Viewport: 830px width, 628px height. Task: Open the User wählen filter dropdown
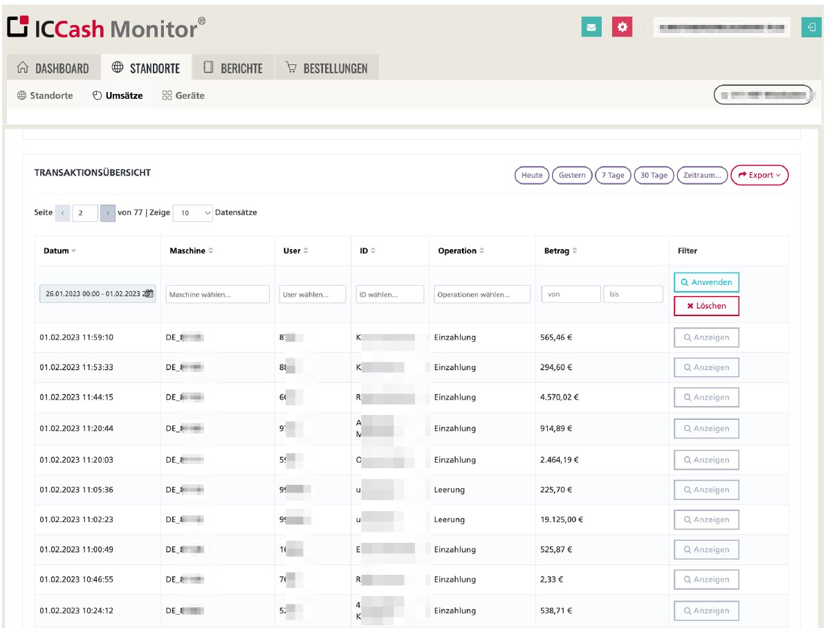[313, 294]
